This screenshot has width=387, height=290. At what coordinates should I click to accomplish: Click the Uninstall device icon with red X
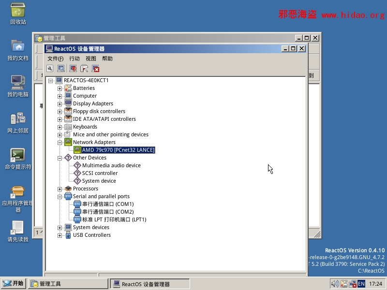[96, 69]
